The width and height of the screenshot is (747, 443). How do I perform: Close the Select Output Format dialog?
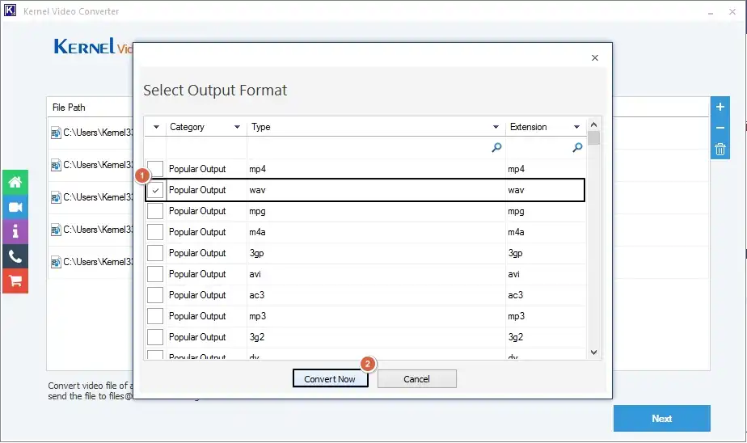[x=594, y=57]
